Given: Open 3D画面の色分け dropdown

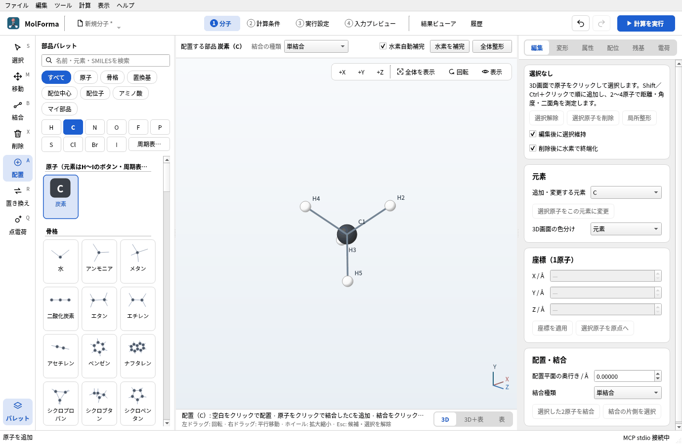Looking at the screenshot, I should (x=626, y=229).
